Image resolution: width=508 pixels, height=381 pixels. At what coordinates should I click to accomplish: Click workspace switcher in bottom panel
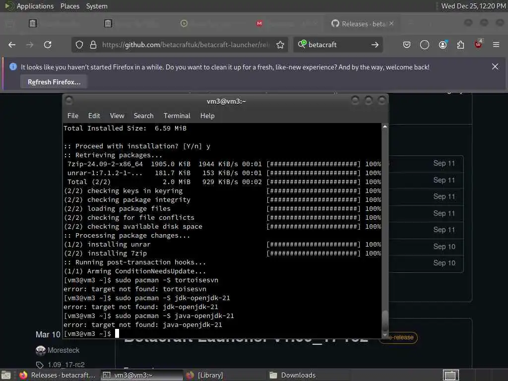450,375
